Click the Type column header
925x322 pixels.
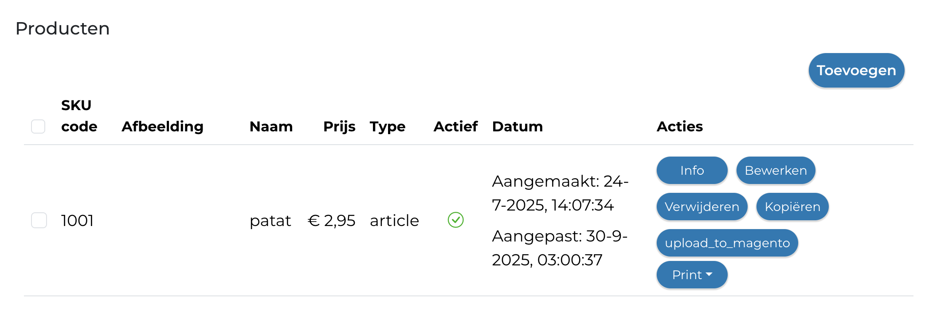click(x=387, y=126)
